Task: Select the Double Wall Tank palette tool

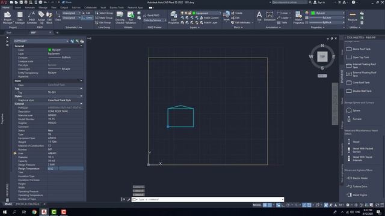Action: coord(359,91)
